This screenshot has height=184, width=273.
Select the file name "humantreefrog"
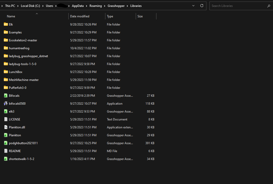(x=19, y=48)
